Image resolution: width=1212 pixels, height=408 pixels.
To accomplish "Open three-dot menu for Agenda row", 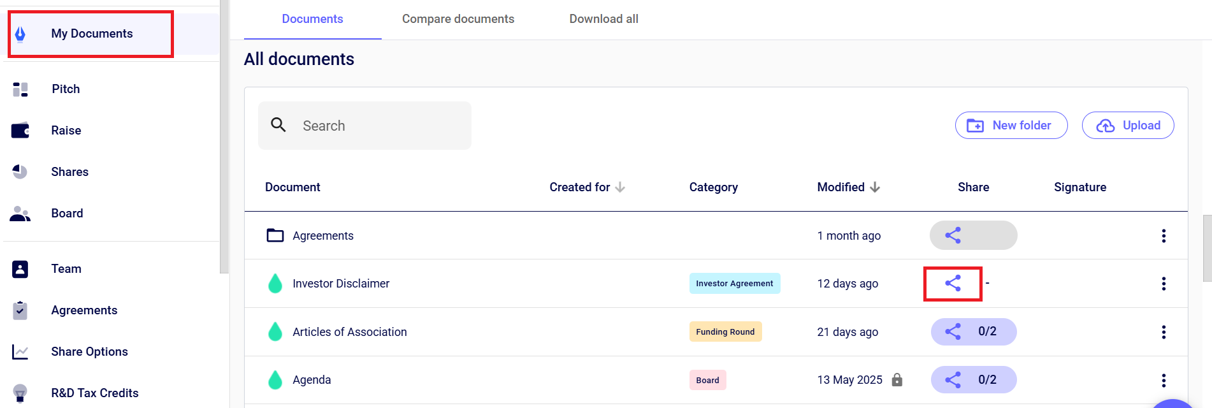I will click(x=1164, y=381).
